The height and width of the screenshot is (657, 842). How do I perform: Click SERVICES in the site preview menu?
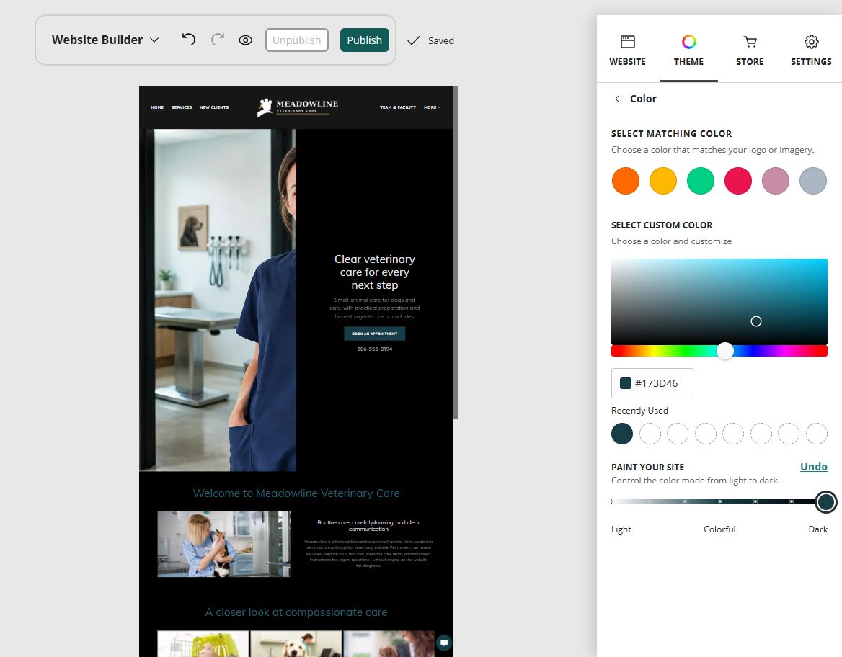tap(182, 107)
